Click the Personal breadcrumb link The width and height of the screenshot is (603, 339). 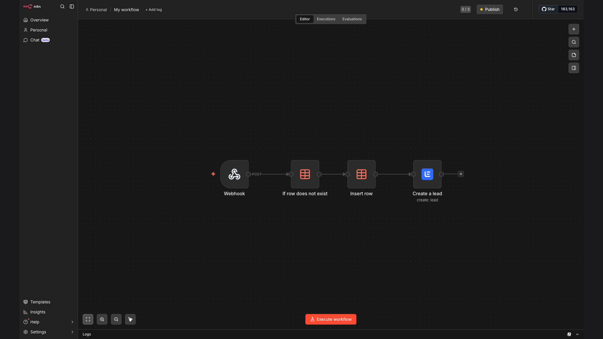click(x=96, y=10)
